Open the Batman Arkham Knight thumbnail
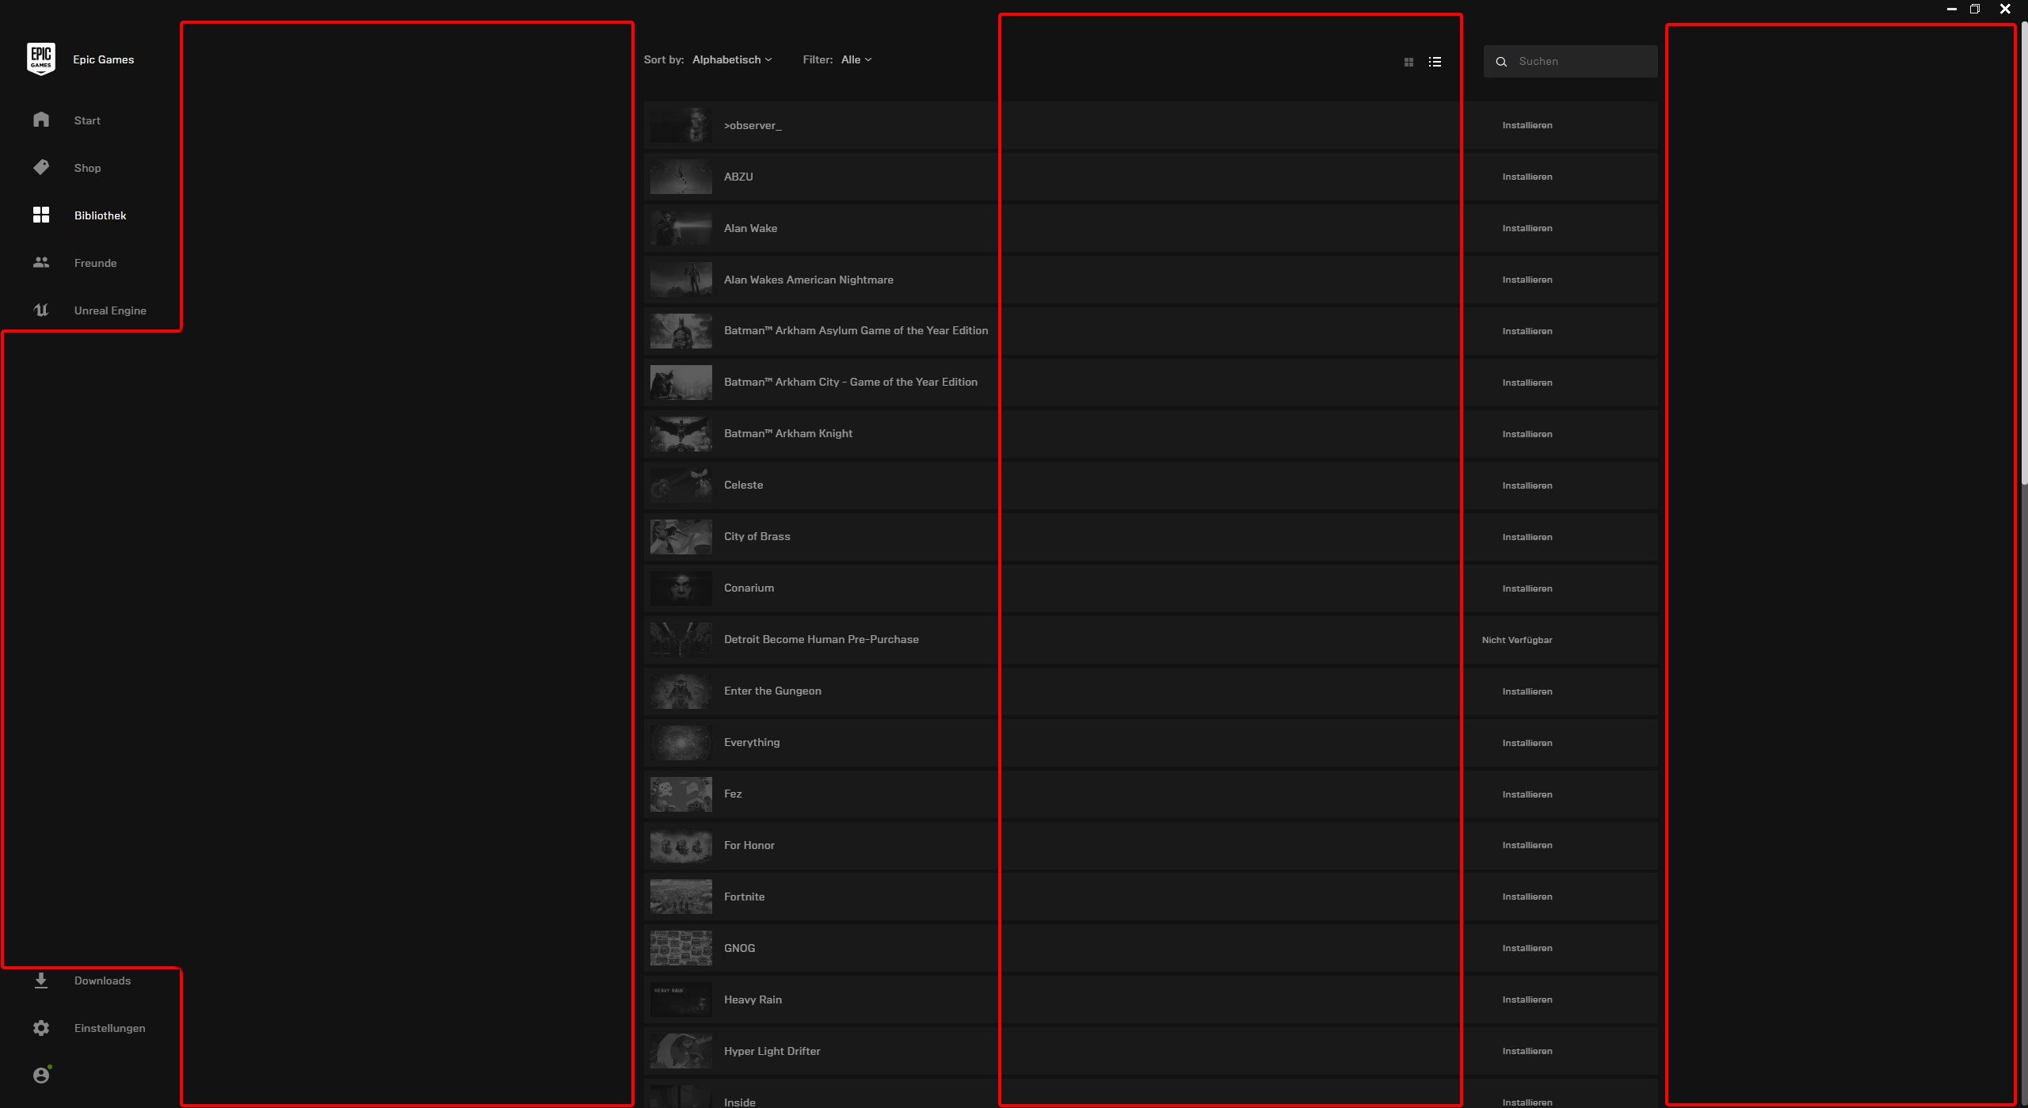2028x1108 pixels. click(680, 434)
